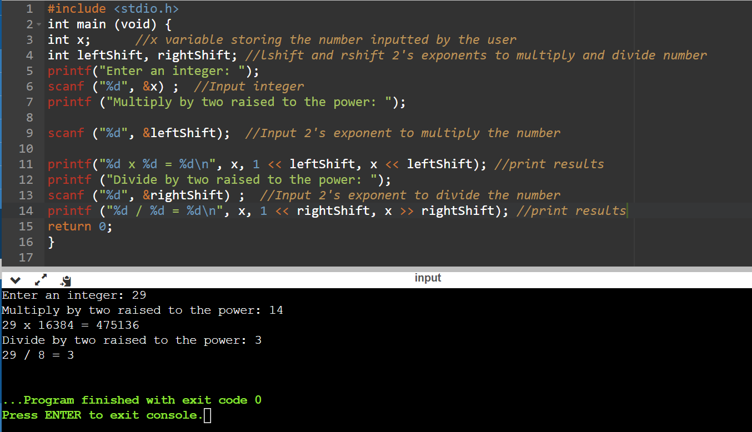
Task: Fold the main function at line 2
Action: click(x=38, y=24)
